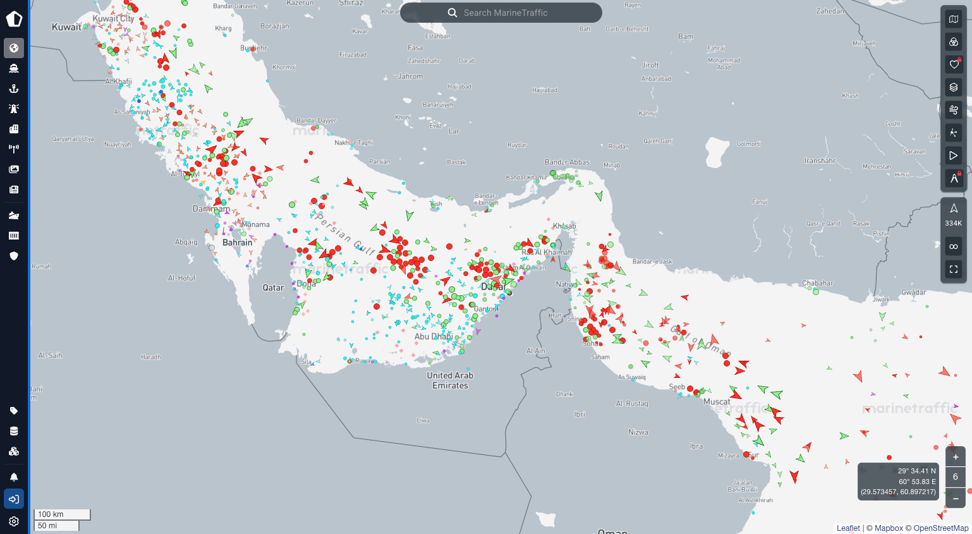Screen dimensions: 972x534
Task: Open the Vessels section in the sidebar
Action: point(14,68)
